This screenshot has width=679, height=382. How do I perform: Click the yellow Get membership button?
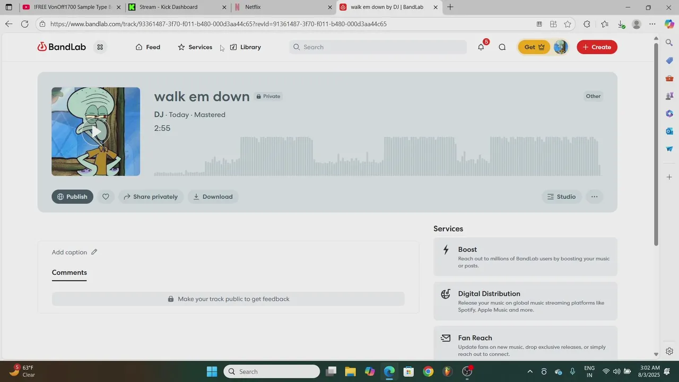click(535, 47)
